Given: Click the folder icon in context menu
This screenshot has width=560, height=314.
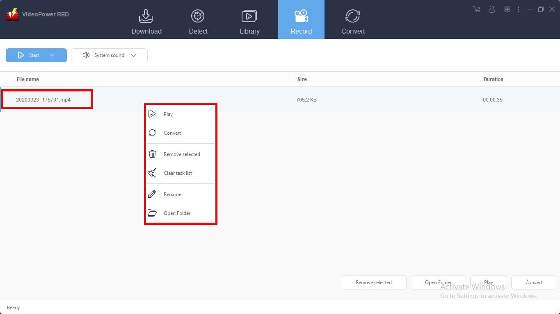Looking at the screenshot, I should pos(152,213).
